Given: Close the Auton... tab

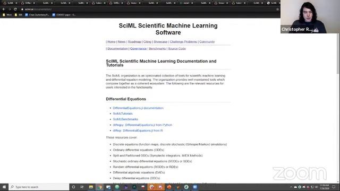Looking at the screenshot, I should 140,3.
